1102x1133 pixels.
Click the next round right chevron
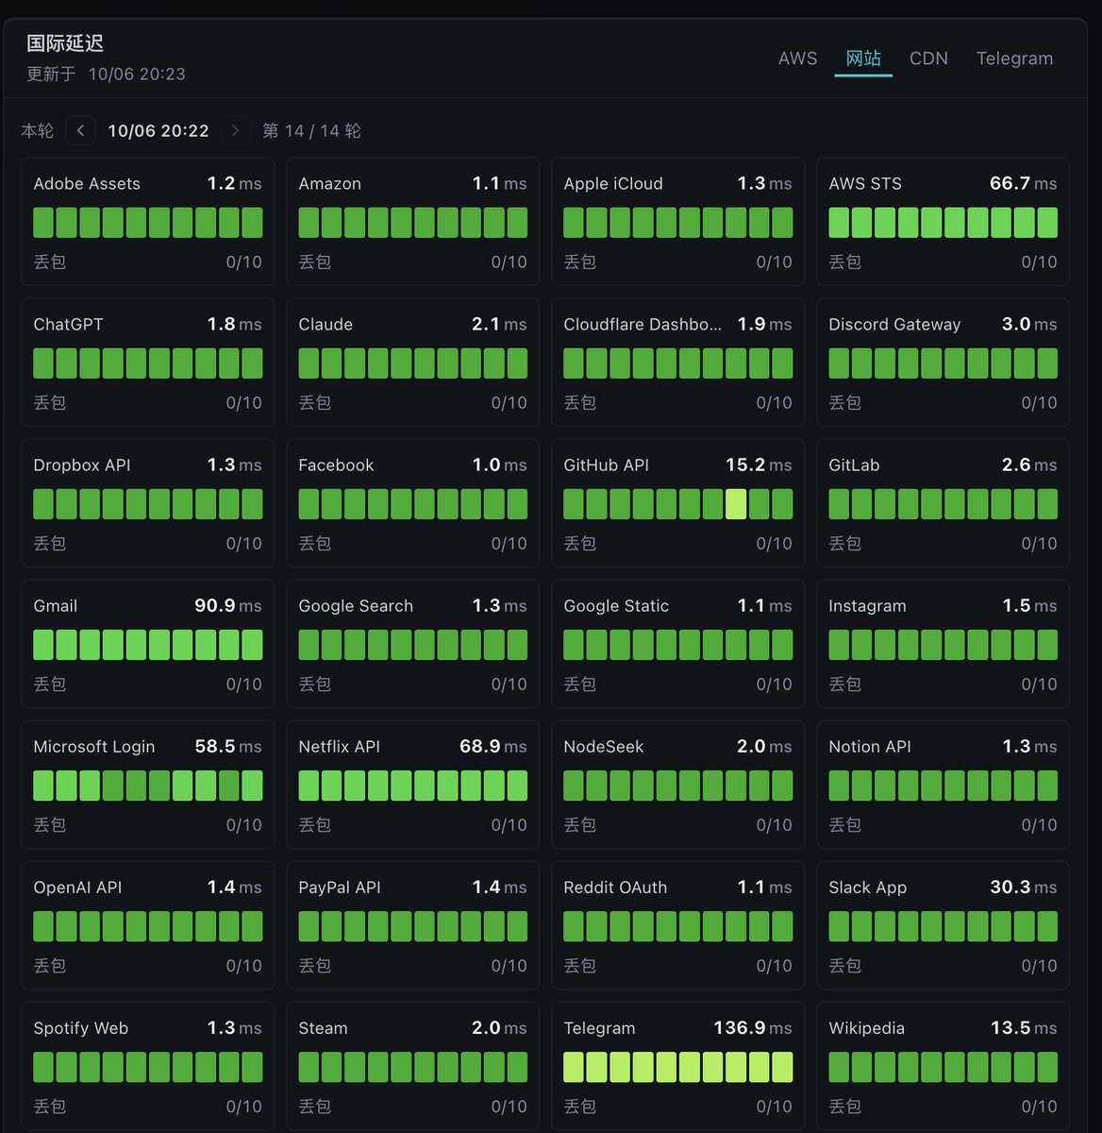click(236, 130)
